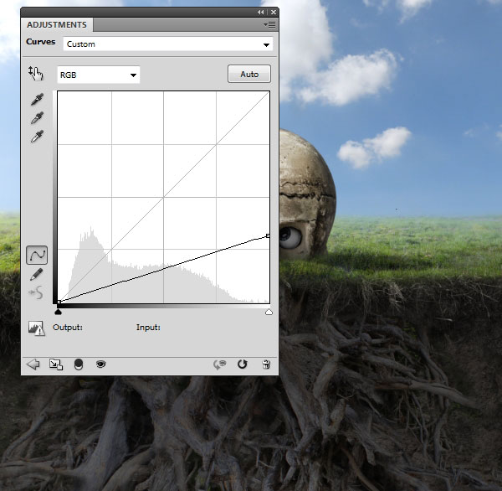The width and height of the screenshot is (502, 491).
Task: Reset curves to adjustment defaults
Action: click(x=243, y=364)
